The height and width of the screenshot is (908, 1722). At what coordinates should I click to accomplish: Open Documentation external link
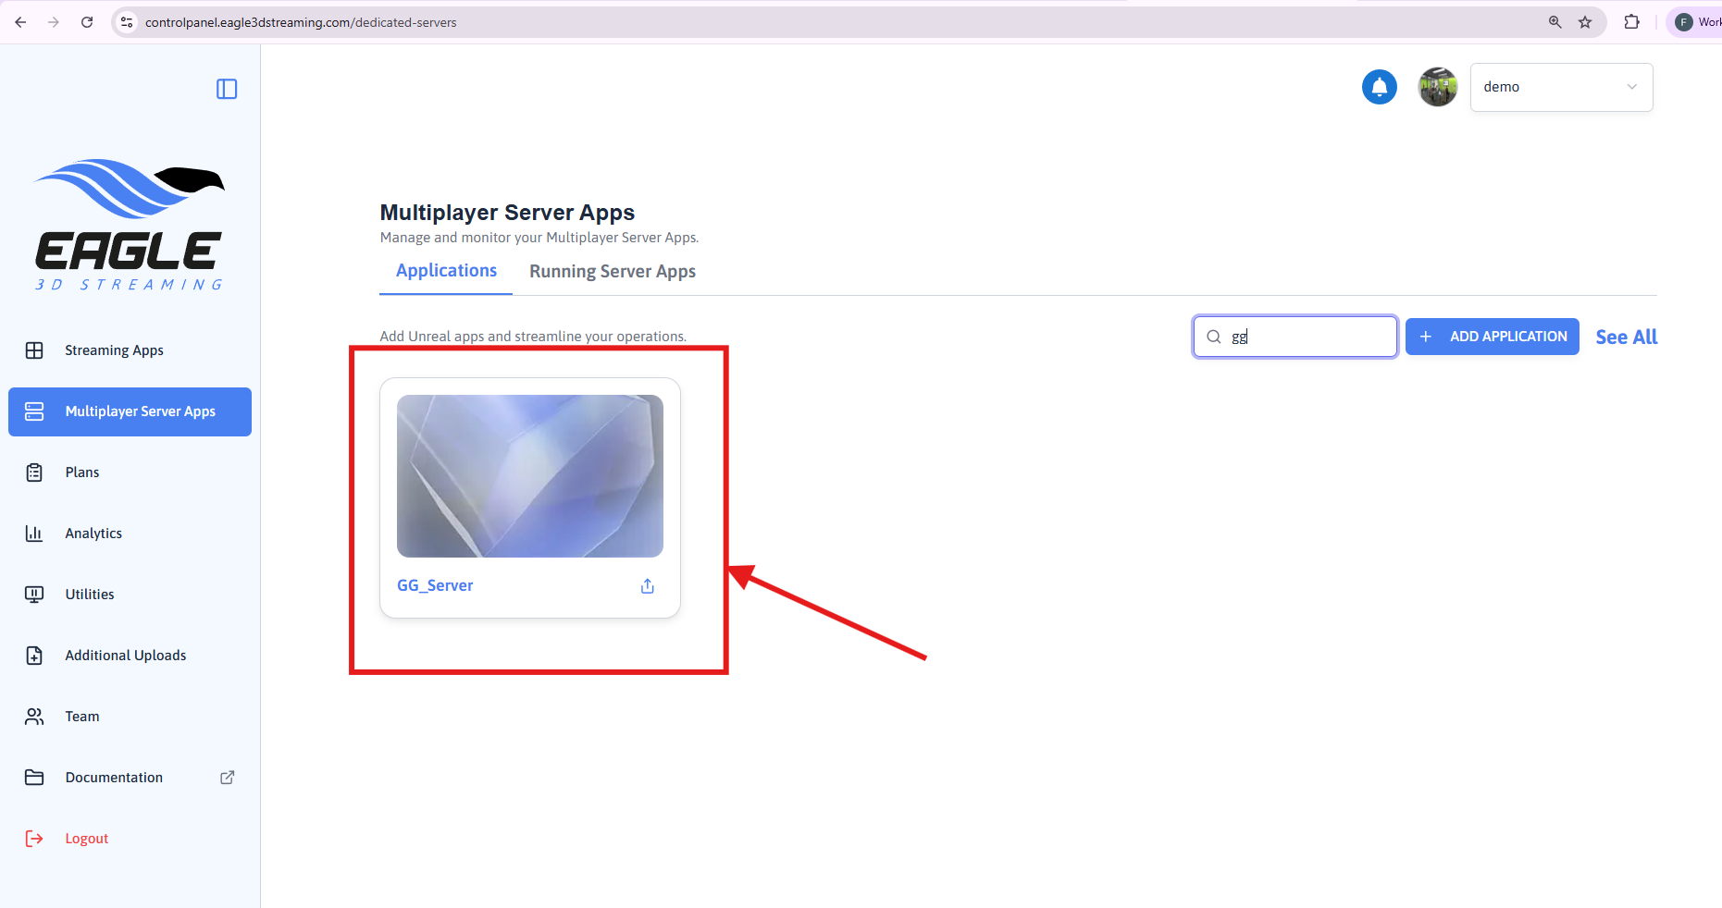[x=114, y=778]
